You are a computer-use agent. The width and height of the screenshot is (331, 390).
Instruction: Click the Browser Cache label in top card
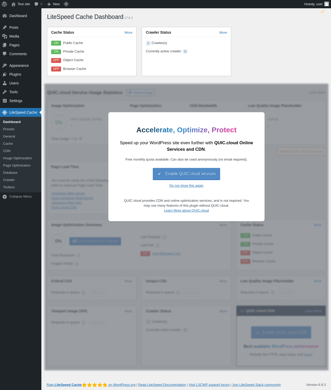(x=74, y=69)
